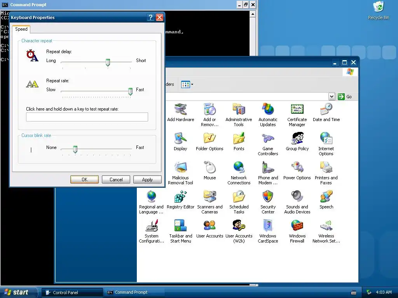Switch to Control Panel taskbar button

(72, 293)
